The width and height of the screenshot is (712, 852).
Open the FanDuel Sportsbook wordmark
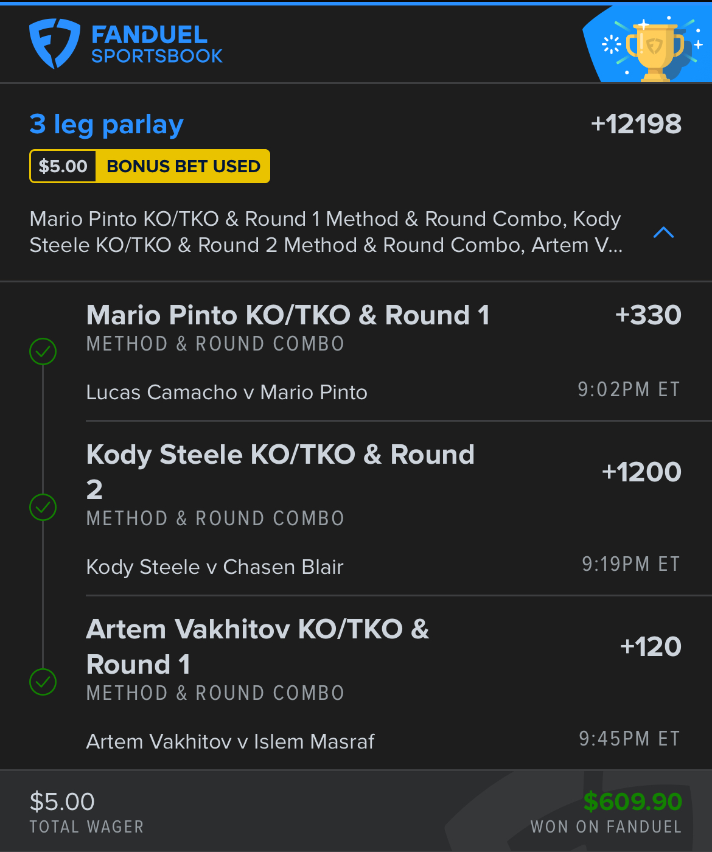click(x=157, y=44)
